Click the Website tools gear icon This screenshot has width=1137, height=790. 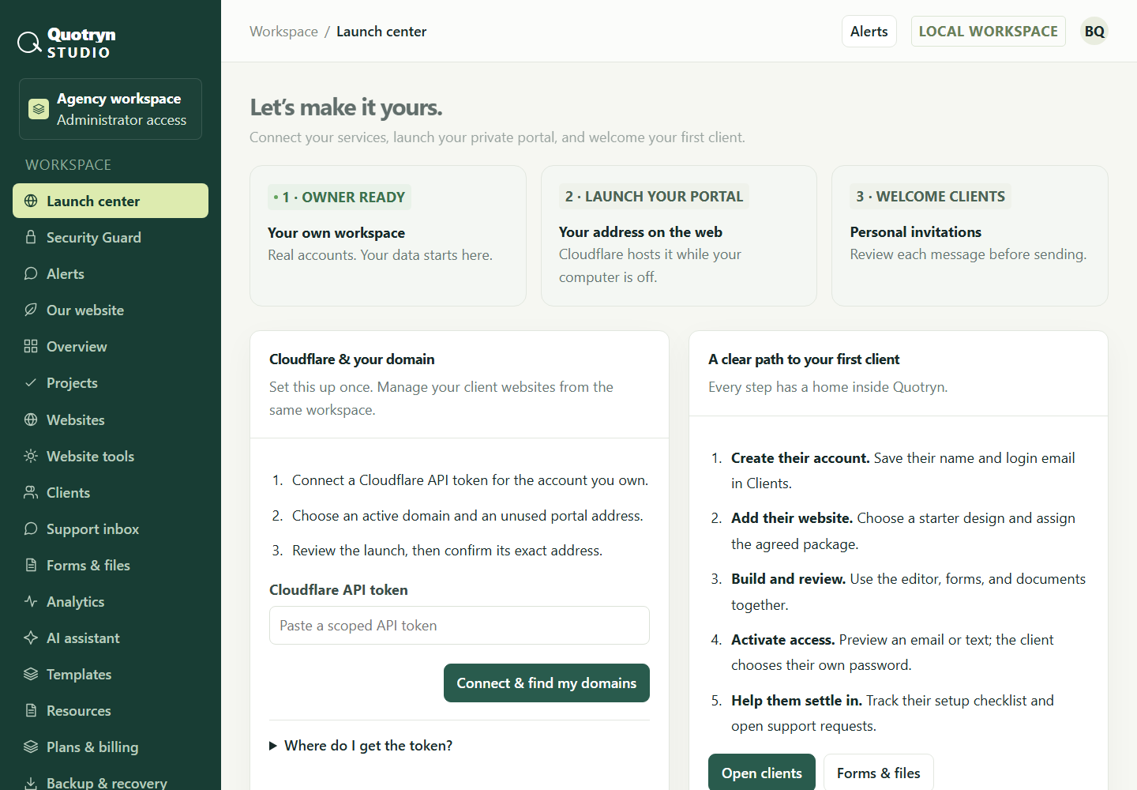click(x=31, y=456)
